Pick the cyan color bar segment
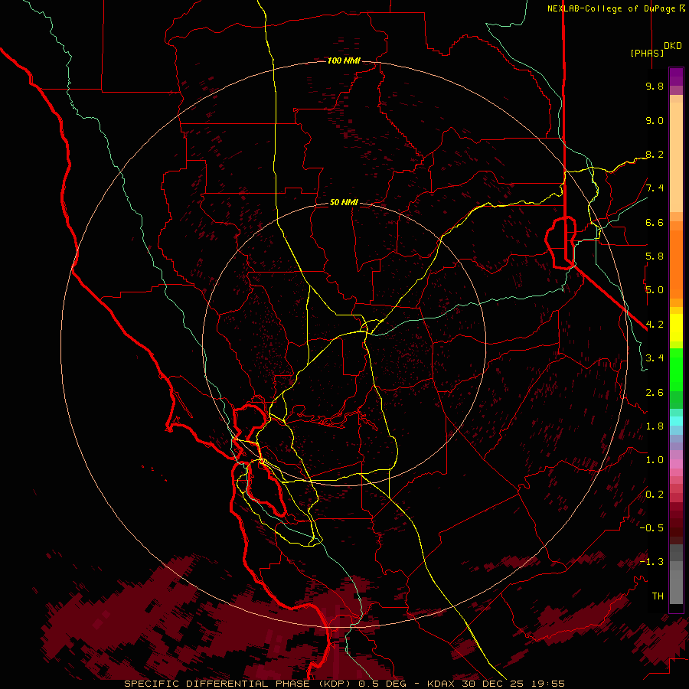The width and height of the screenshot is (689, 689). [x=676, y=421]
